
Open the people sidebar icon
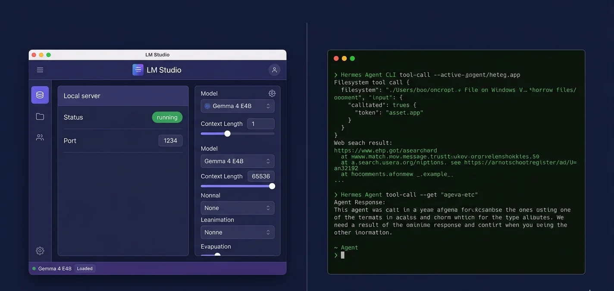click(x=40, y=138)
